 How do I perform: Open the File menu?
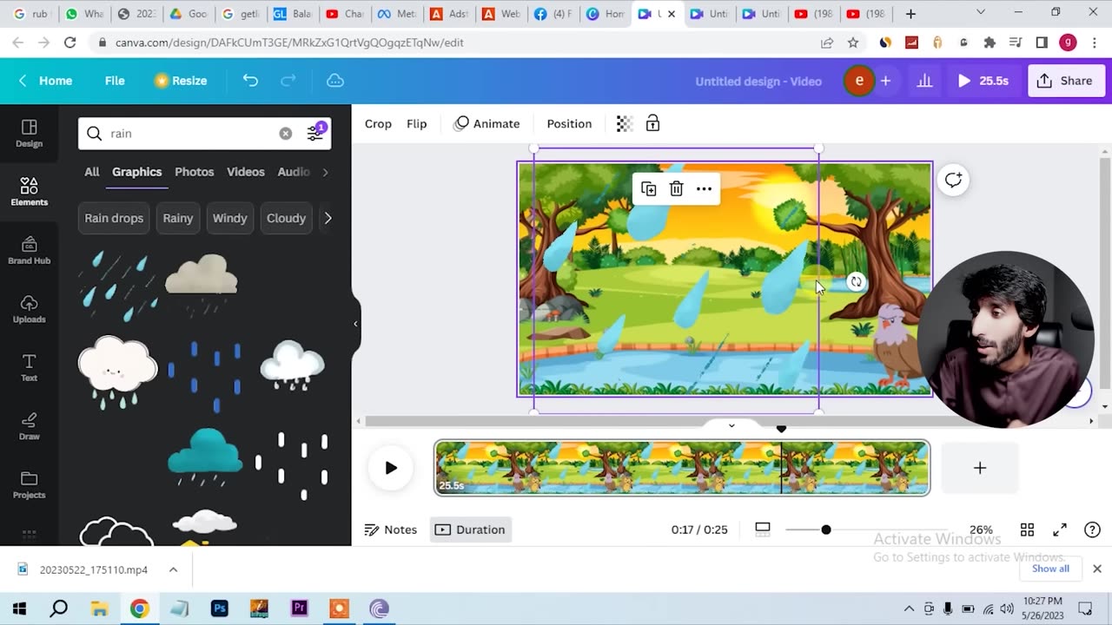coord(115,81)
